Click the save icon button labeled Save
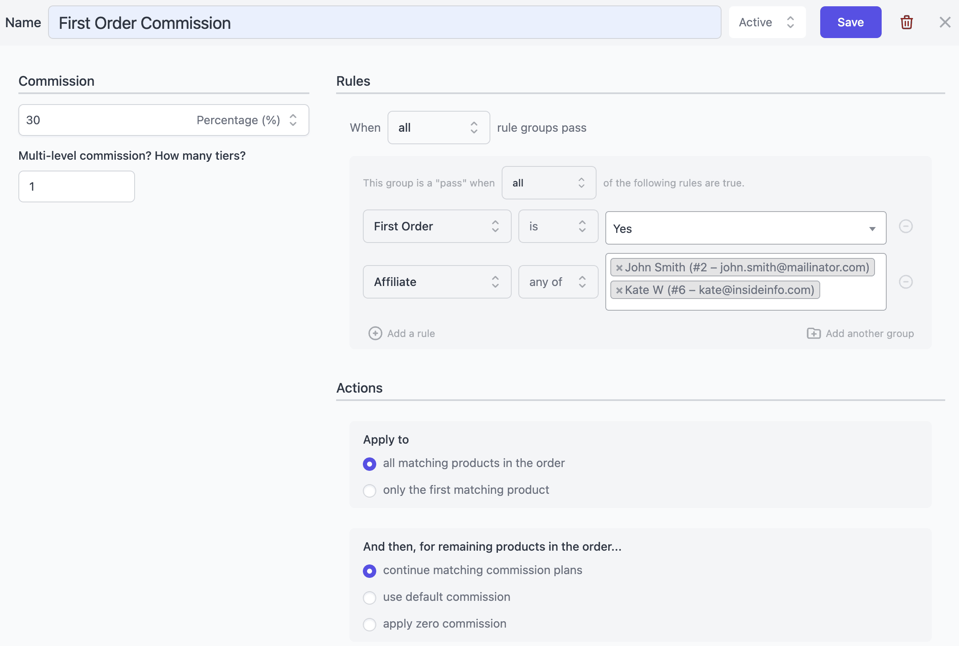 click(x=850, y=22)
